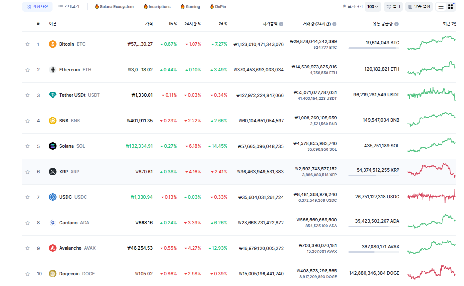Image resolution: width=464 pixels, height=286 pixels.
Task: Click the Dogecoin logo icon
Action: (53, 274)
